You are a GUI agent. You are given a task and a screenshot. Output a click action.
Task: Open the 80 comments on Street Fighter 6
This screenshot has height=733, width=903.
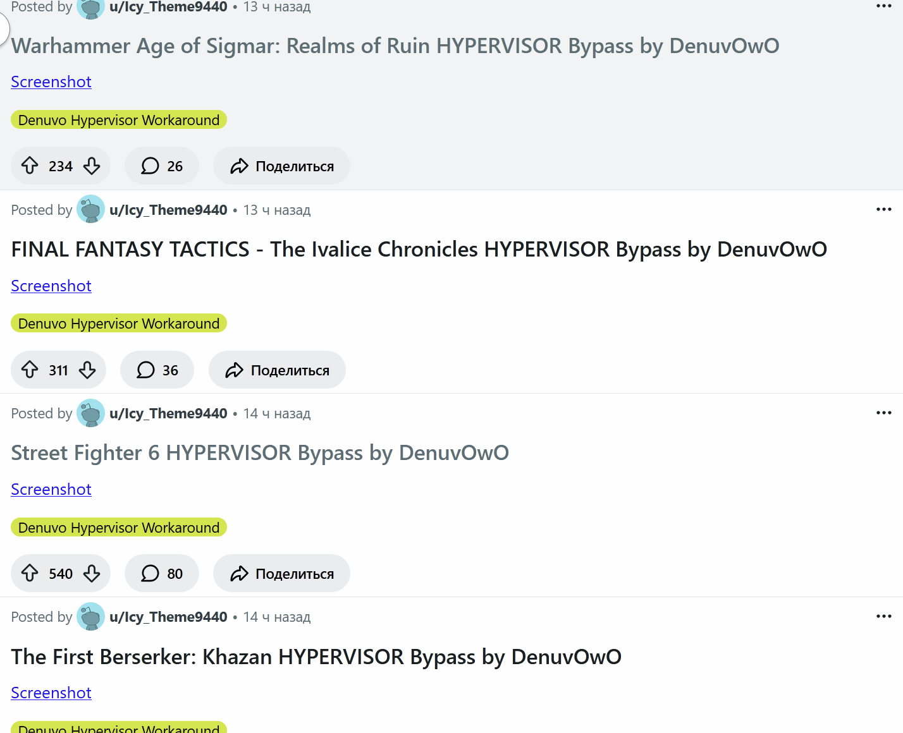[162, 573]
